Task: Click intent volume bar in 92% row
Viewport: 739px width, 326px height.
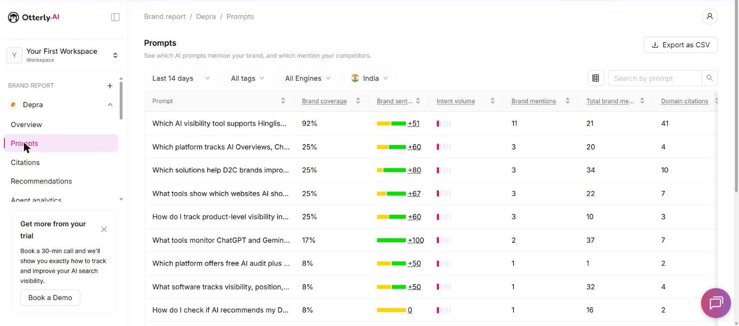Action: tap(444, 124)
